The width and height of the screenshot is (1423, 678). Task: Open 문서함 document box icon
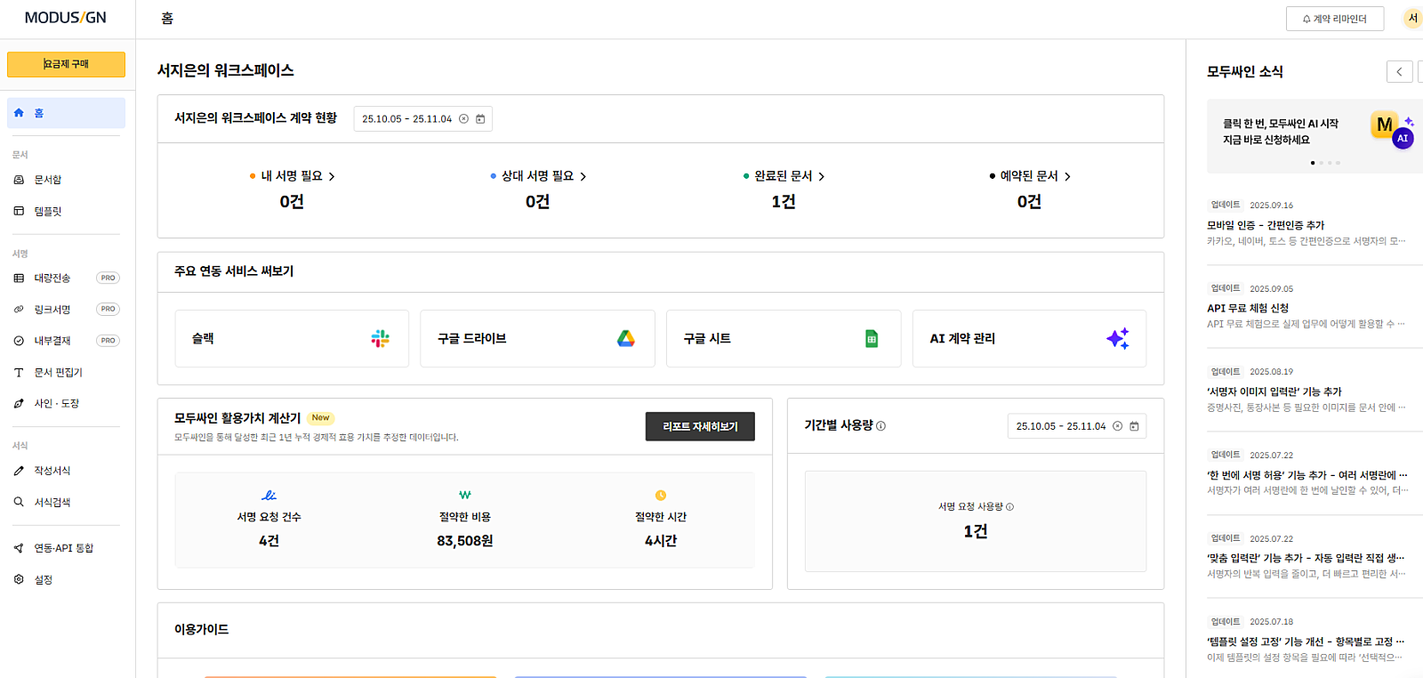(x=19, y=180)
